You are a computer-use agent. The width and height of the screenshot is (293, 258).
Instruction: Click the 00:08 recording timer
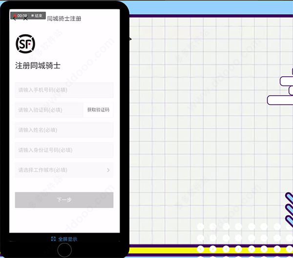tap(22, 16)
